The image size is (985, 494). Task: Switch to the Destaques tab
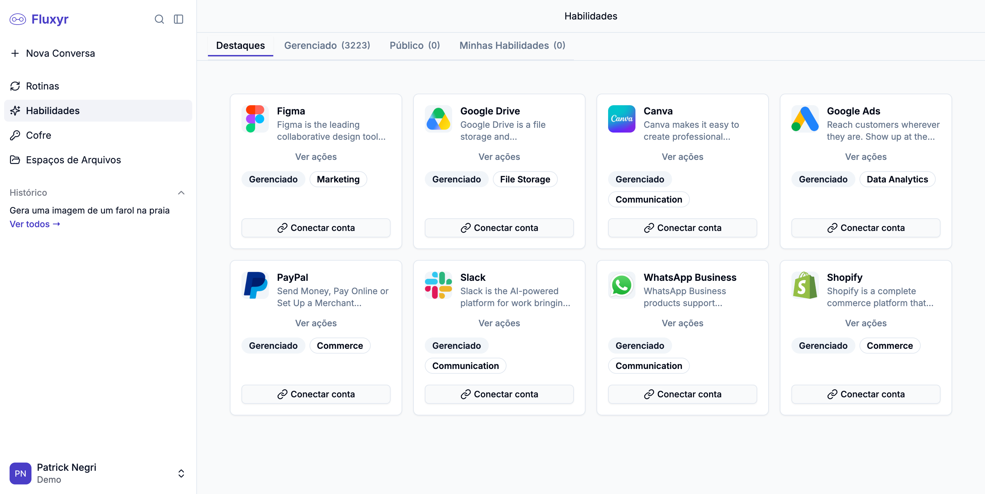[240, 45]
